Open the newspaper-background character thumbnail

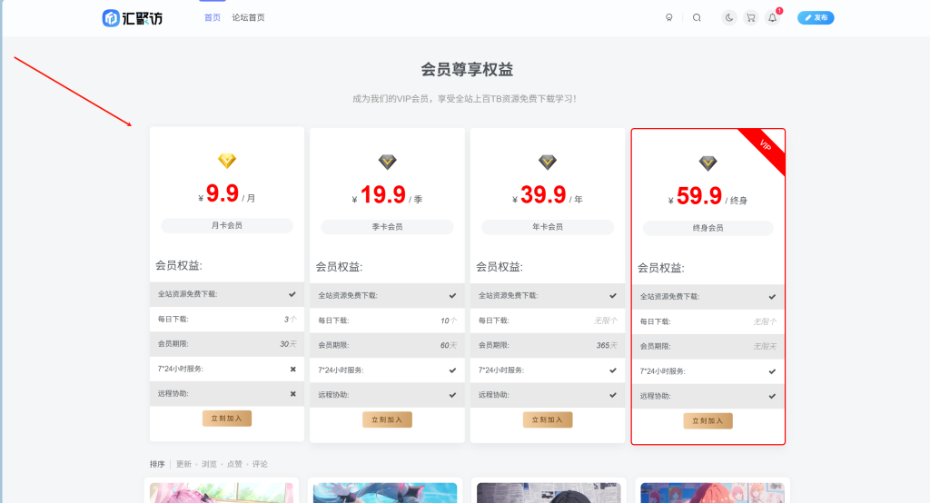click(x=549, y=492)
